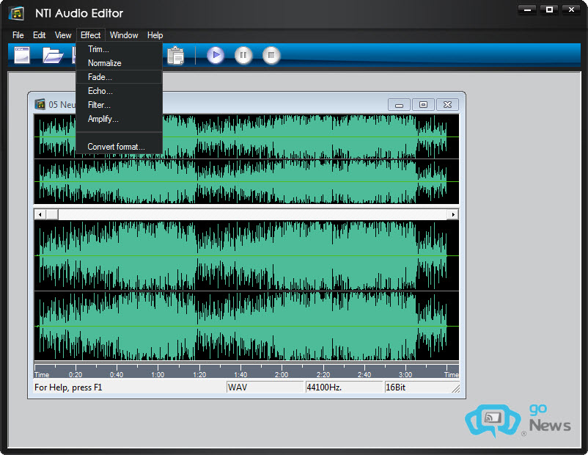Click the Open folder toolbar icon
The height and width of the screenshot is (455, 588).
[52, 55]
